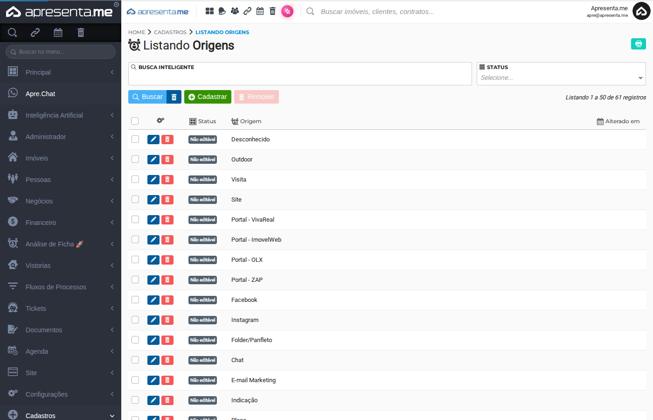Open the Agenda sidebar menu

61,351
